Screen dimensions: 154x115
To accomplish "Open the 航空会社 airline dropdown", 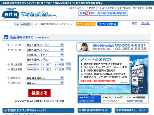I will tap(45, 78).
